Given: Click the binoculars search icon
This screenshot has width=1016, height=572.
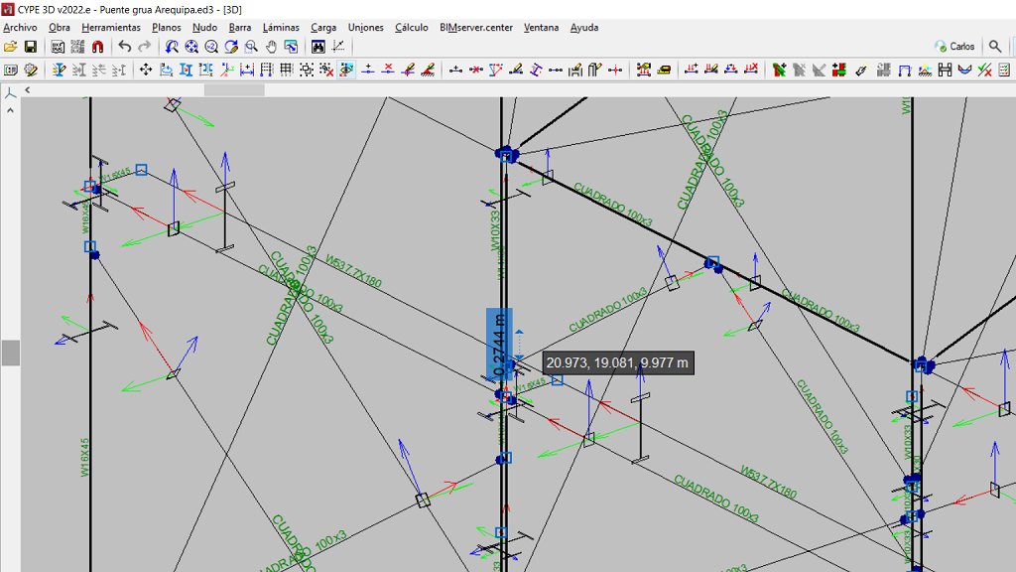Looking at the screenshot, I should coord(317,47).
